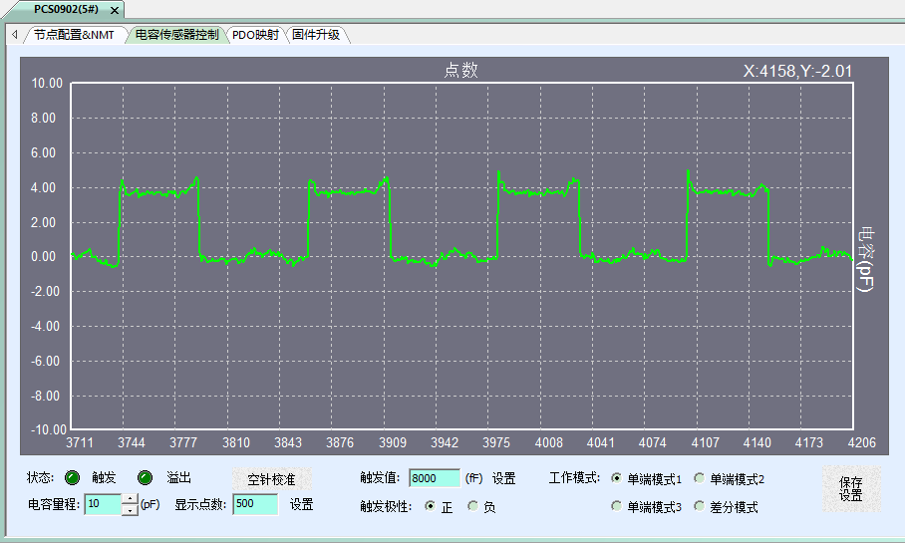The height and width of the screenshot is (543, 905).
Task: Close the PCS0902(5#) tab
Action: point(115,10)
